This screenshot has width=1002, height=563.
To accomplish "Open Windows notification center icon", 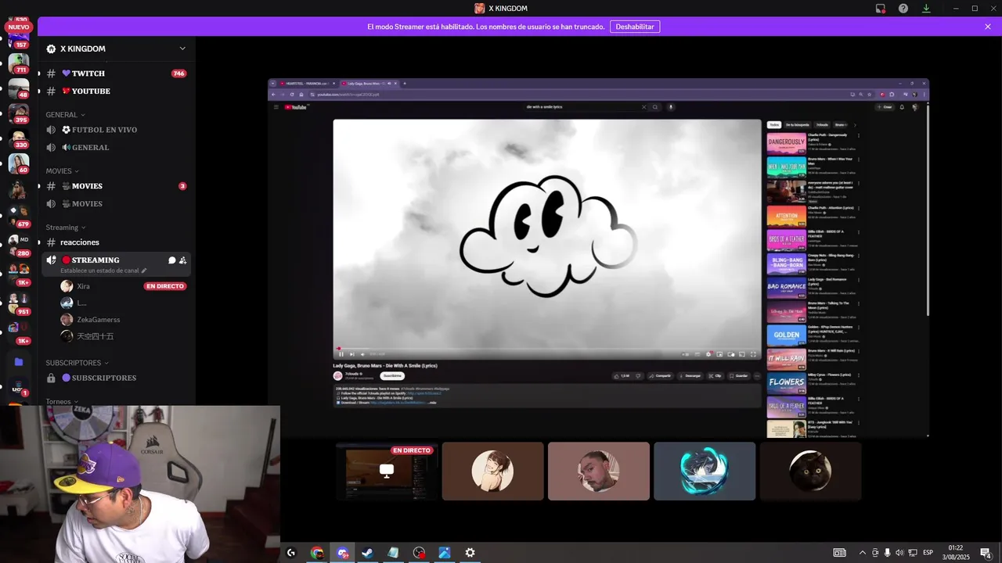I will click(x=986, y=553).
